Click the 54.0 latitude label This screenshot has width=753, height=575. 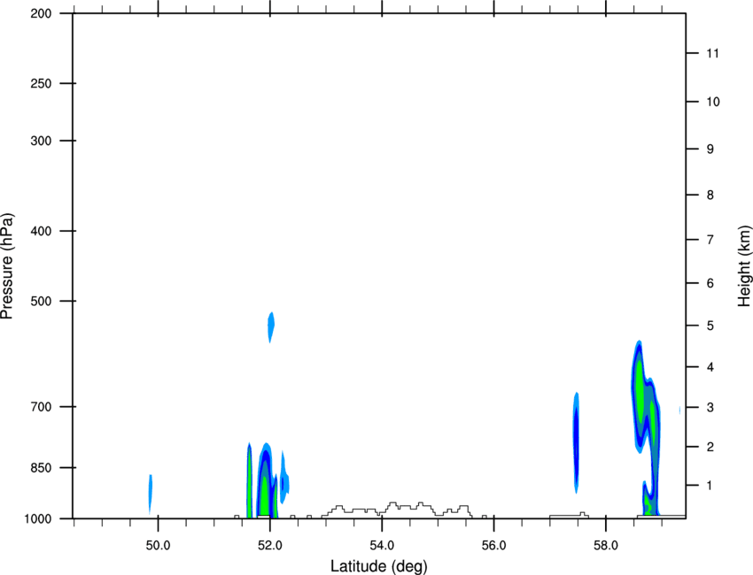pyautogui.click(x=382, y=546)
